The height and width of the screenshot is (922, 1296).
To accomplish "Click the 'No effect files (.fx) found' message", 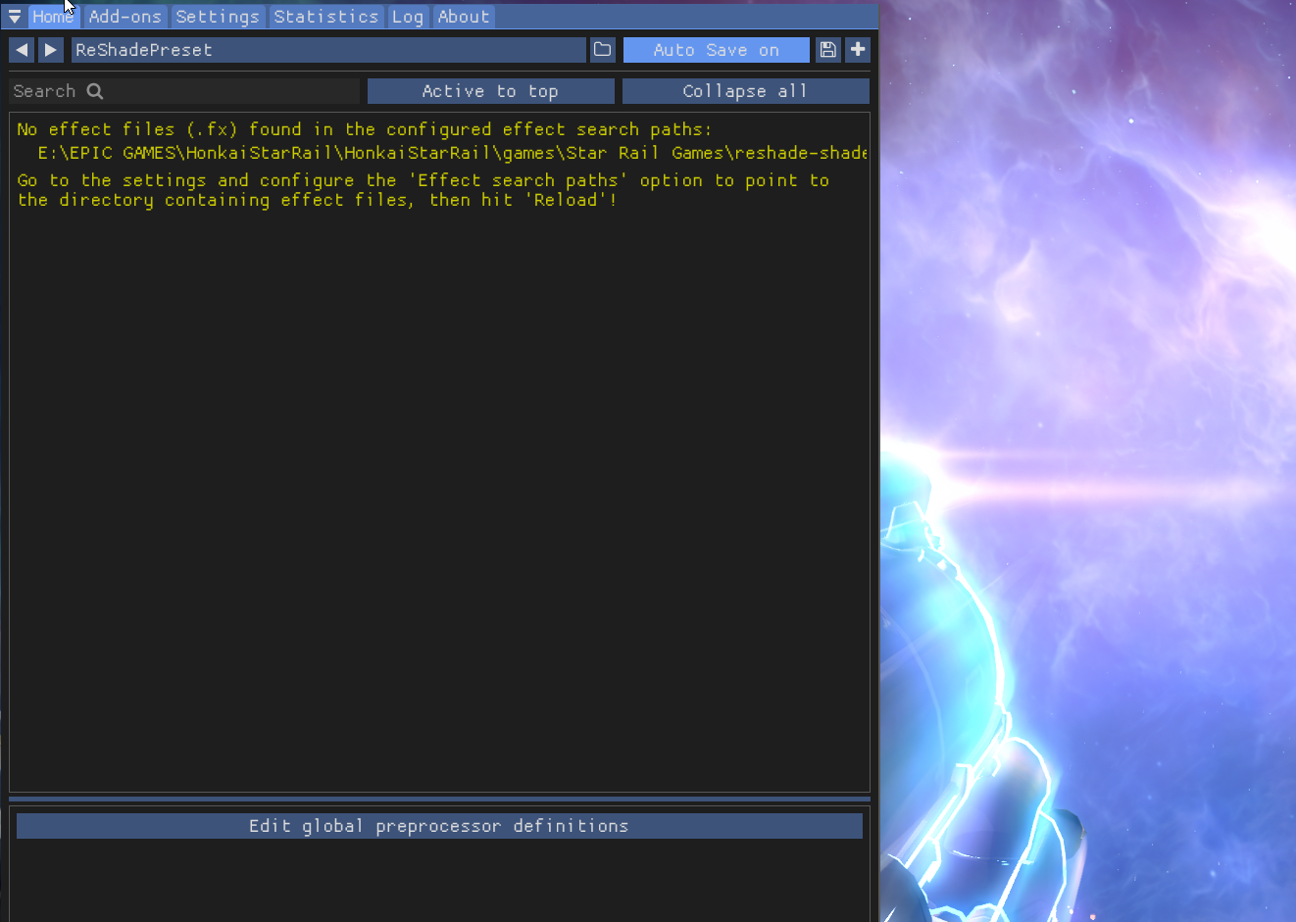I will click(365, 129).
